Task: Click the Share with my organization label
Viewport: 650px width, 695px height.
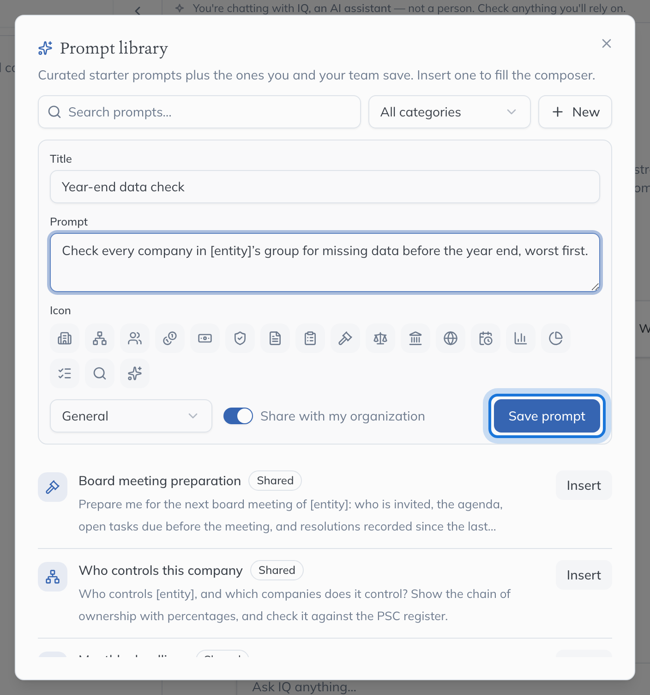Action: point(343,416)
